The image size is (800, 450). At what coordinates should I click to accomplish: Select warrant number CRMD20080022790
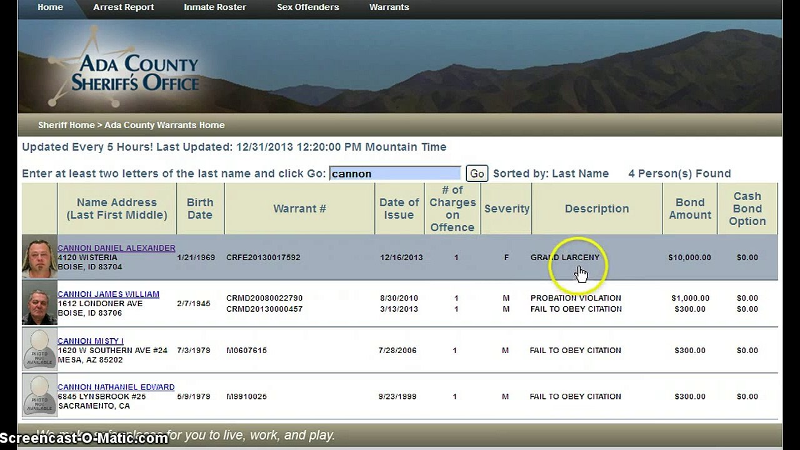(264, 298)
